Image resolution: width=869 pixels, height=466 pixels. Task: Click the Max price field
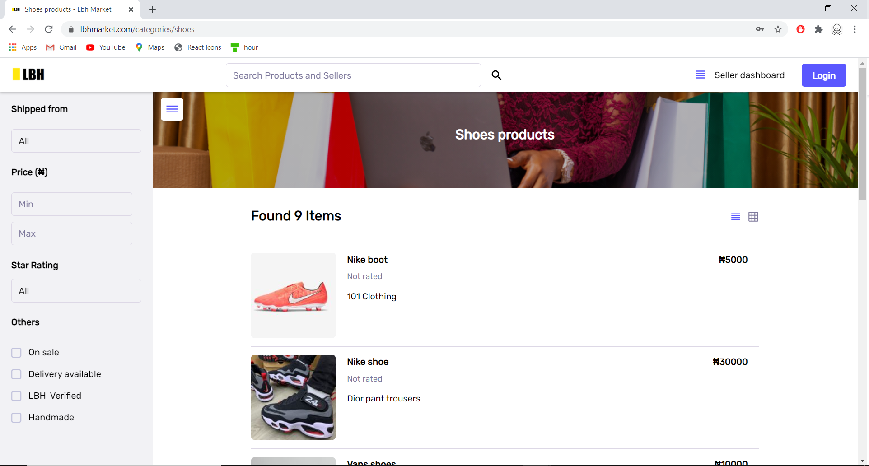pyautogui.click(x=72, y=233)
